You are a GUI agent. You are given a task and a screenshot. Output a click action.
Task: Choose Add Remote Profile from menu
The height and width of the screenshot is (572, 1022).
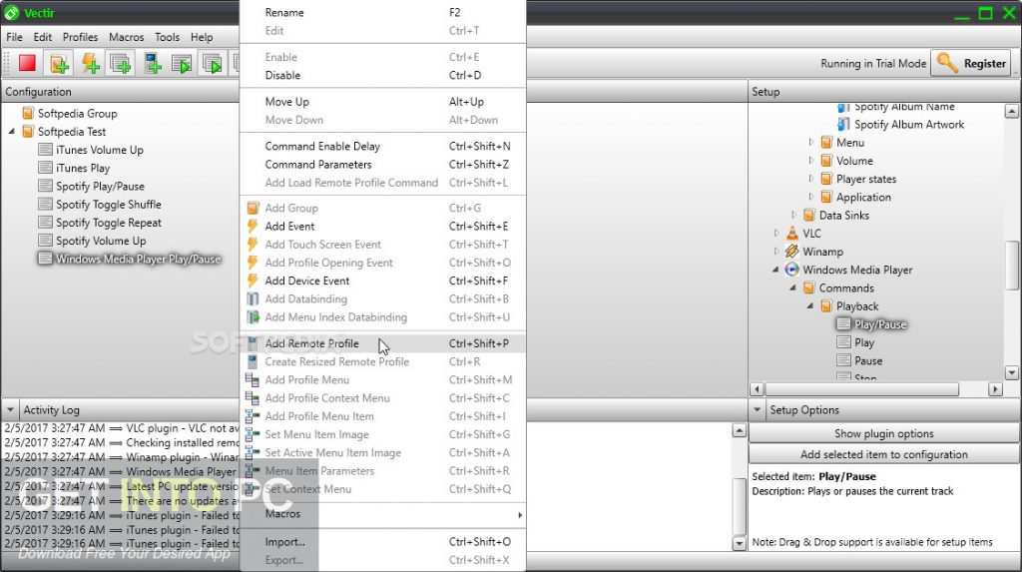pos(382,343)
